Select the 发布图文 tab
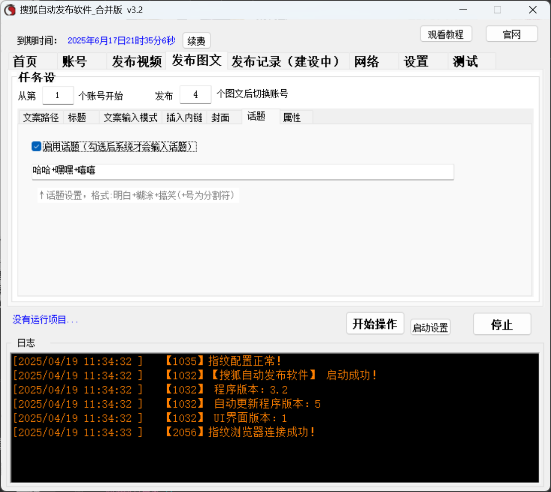Viewport: 551px width, 492px height. 197,61
